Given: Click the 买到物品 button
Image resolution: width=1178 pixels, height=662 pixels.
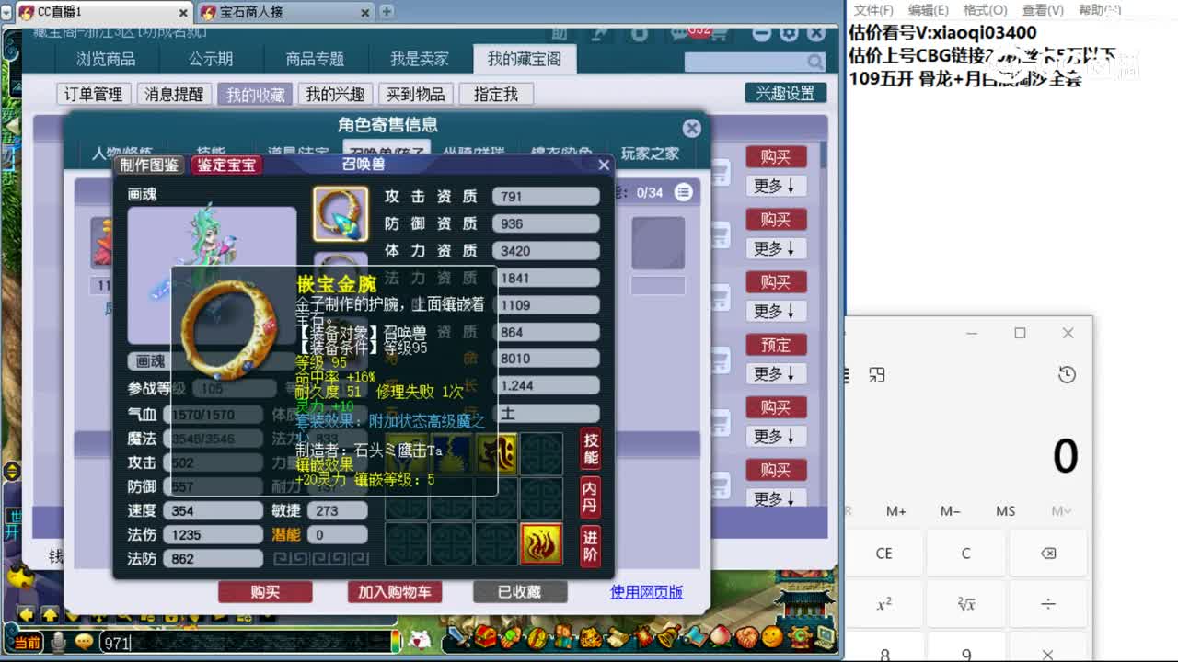Looking at the screenshot, I should coord(416,94).
